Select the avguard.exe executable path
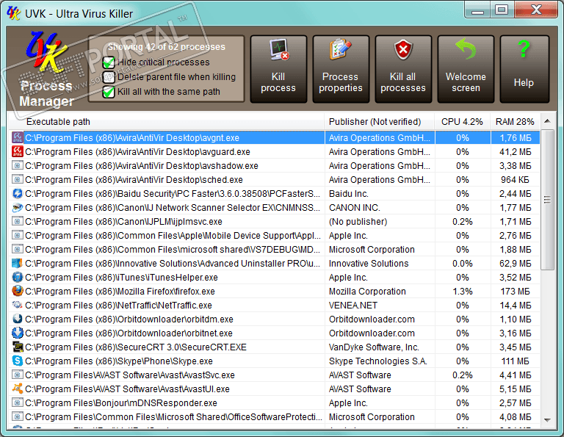 [137, 152]
